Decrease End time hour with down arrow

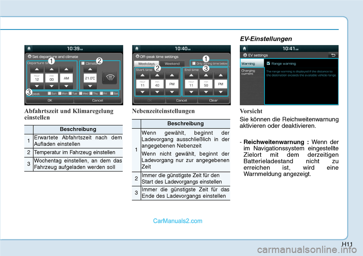[191, 92]
